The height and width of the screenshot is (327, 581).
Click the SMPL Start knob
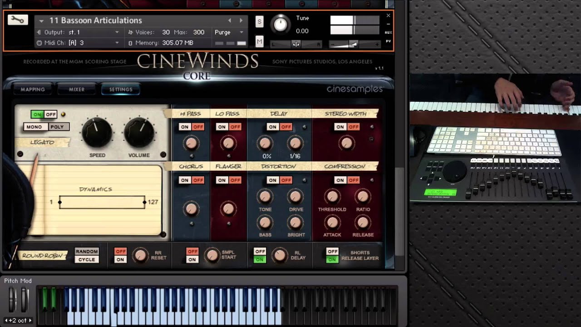coord(212,255)
